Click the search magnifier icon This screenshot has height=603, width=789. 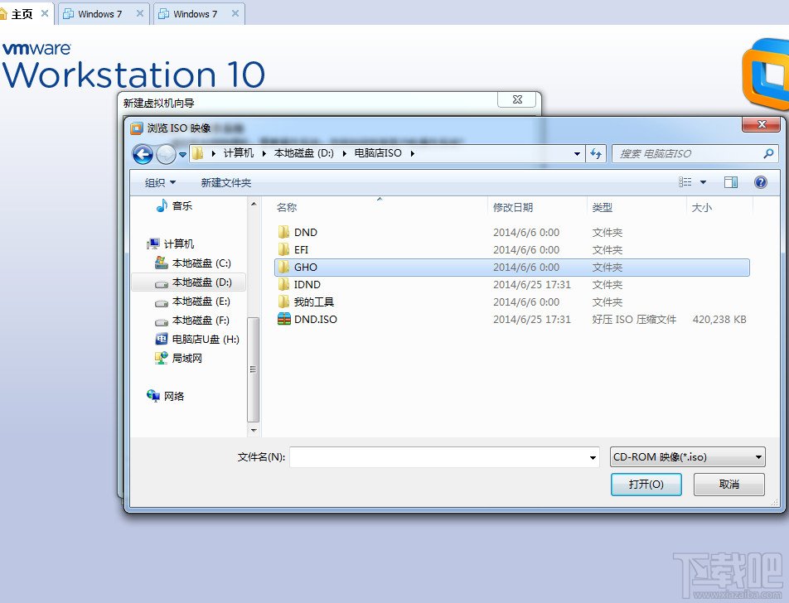[767, 153]
